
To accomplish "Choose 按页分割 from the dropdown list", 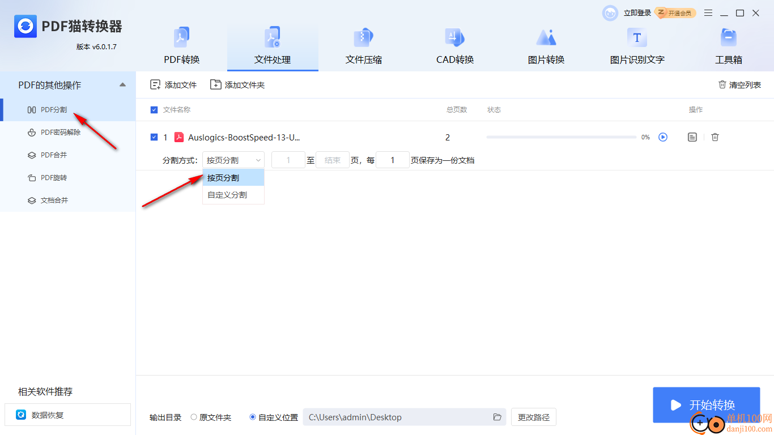I will pyautogui.click(x=233, y=178).
